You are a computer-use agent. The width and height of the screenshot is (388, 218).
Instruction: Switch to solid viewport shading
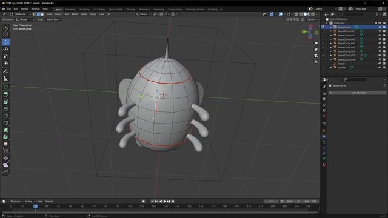click(305, 15)
